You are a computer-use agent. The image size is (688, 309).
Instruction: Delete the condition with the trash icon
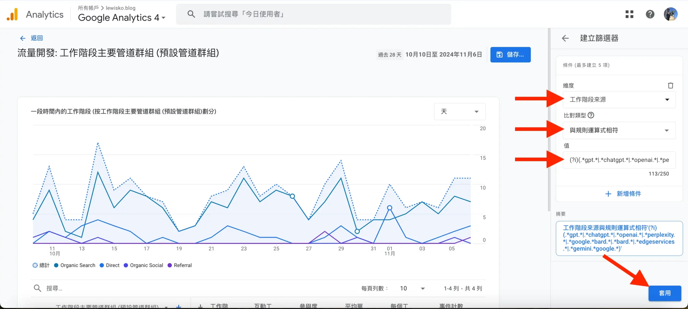[670, 86]
